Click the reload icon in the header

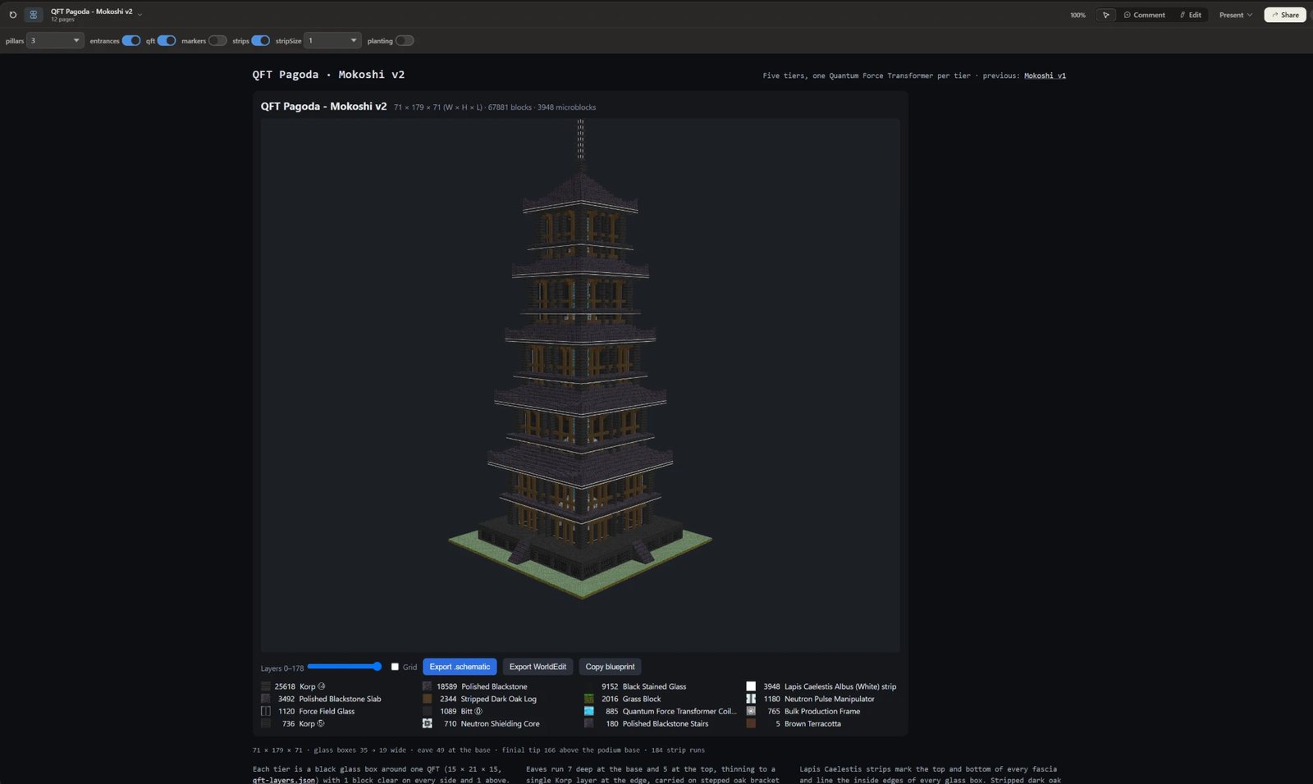[12, 15]
